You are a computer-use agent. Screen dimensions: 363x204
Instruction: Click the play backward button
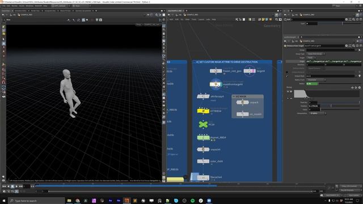point(9,186)
